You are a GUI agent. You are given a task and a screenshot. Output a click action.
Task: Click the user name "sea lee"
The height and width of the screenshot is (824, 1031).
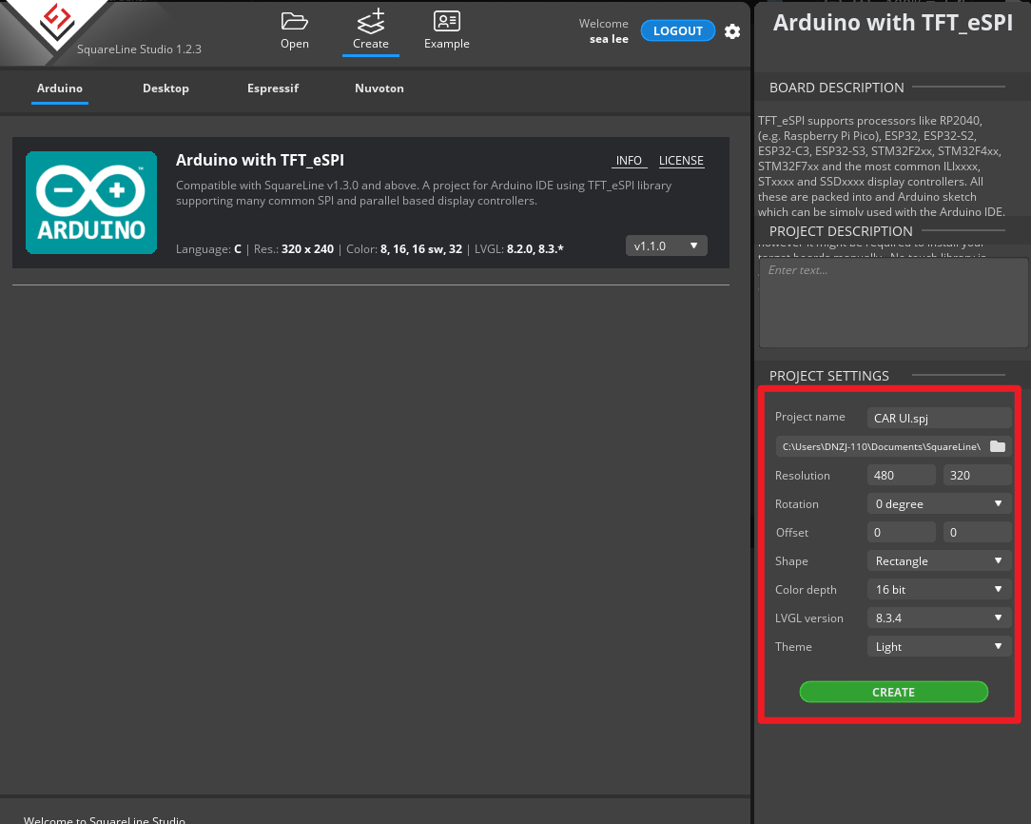(609, 39)
